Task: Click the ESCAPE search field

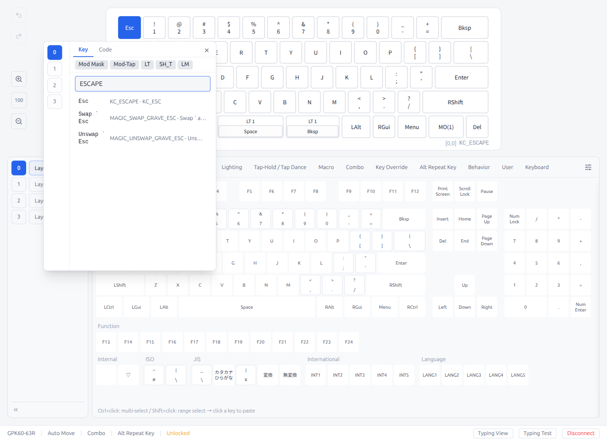Action: [143, 84]
